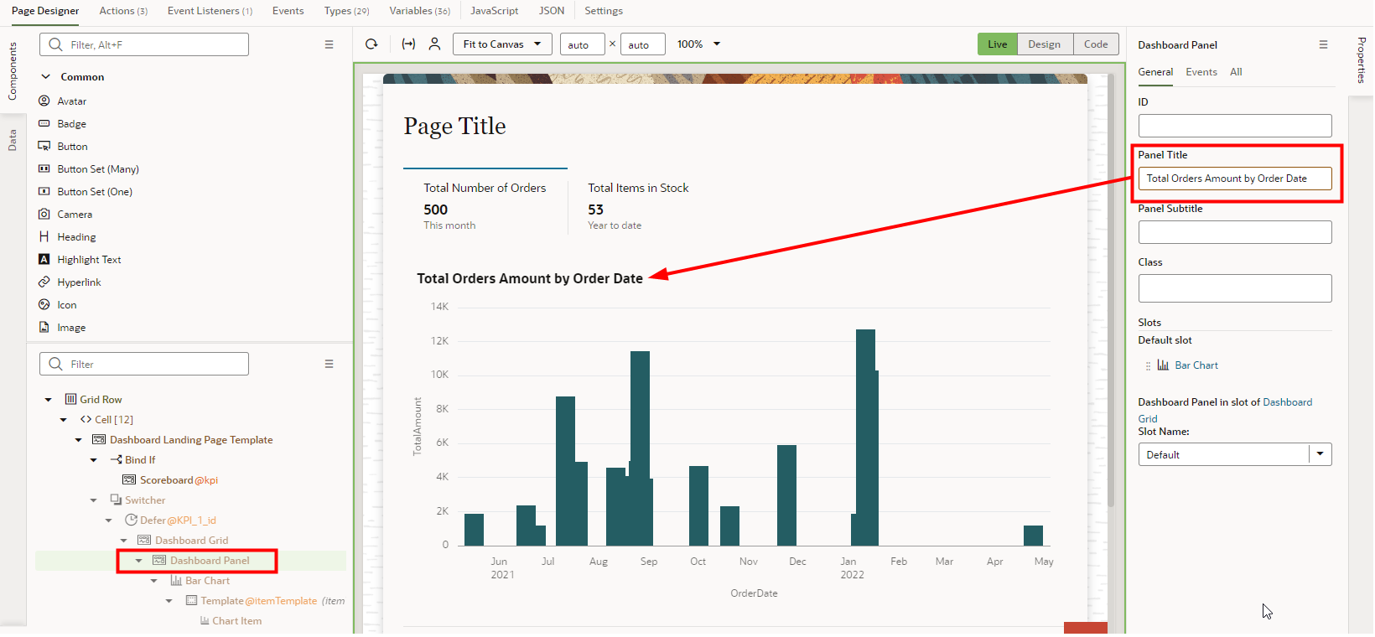Select the Heading component icon

coord(44,236)
